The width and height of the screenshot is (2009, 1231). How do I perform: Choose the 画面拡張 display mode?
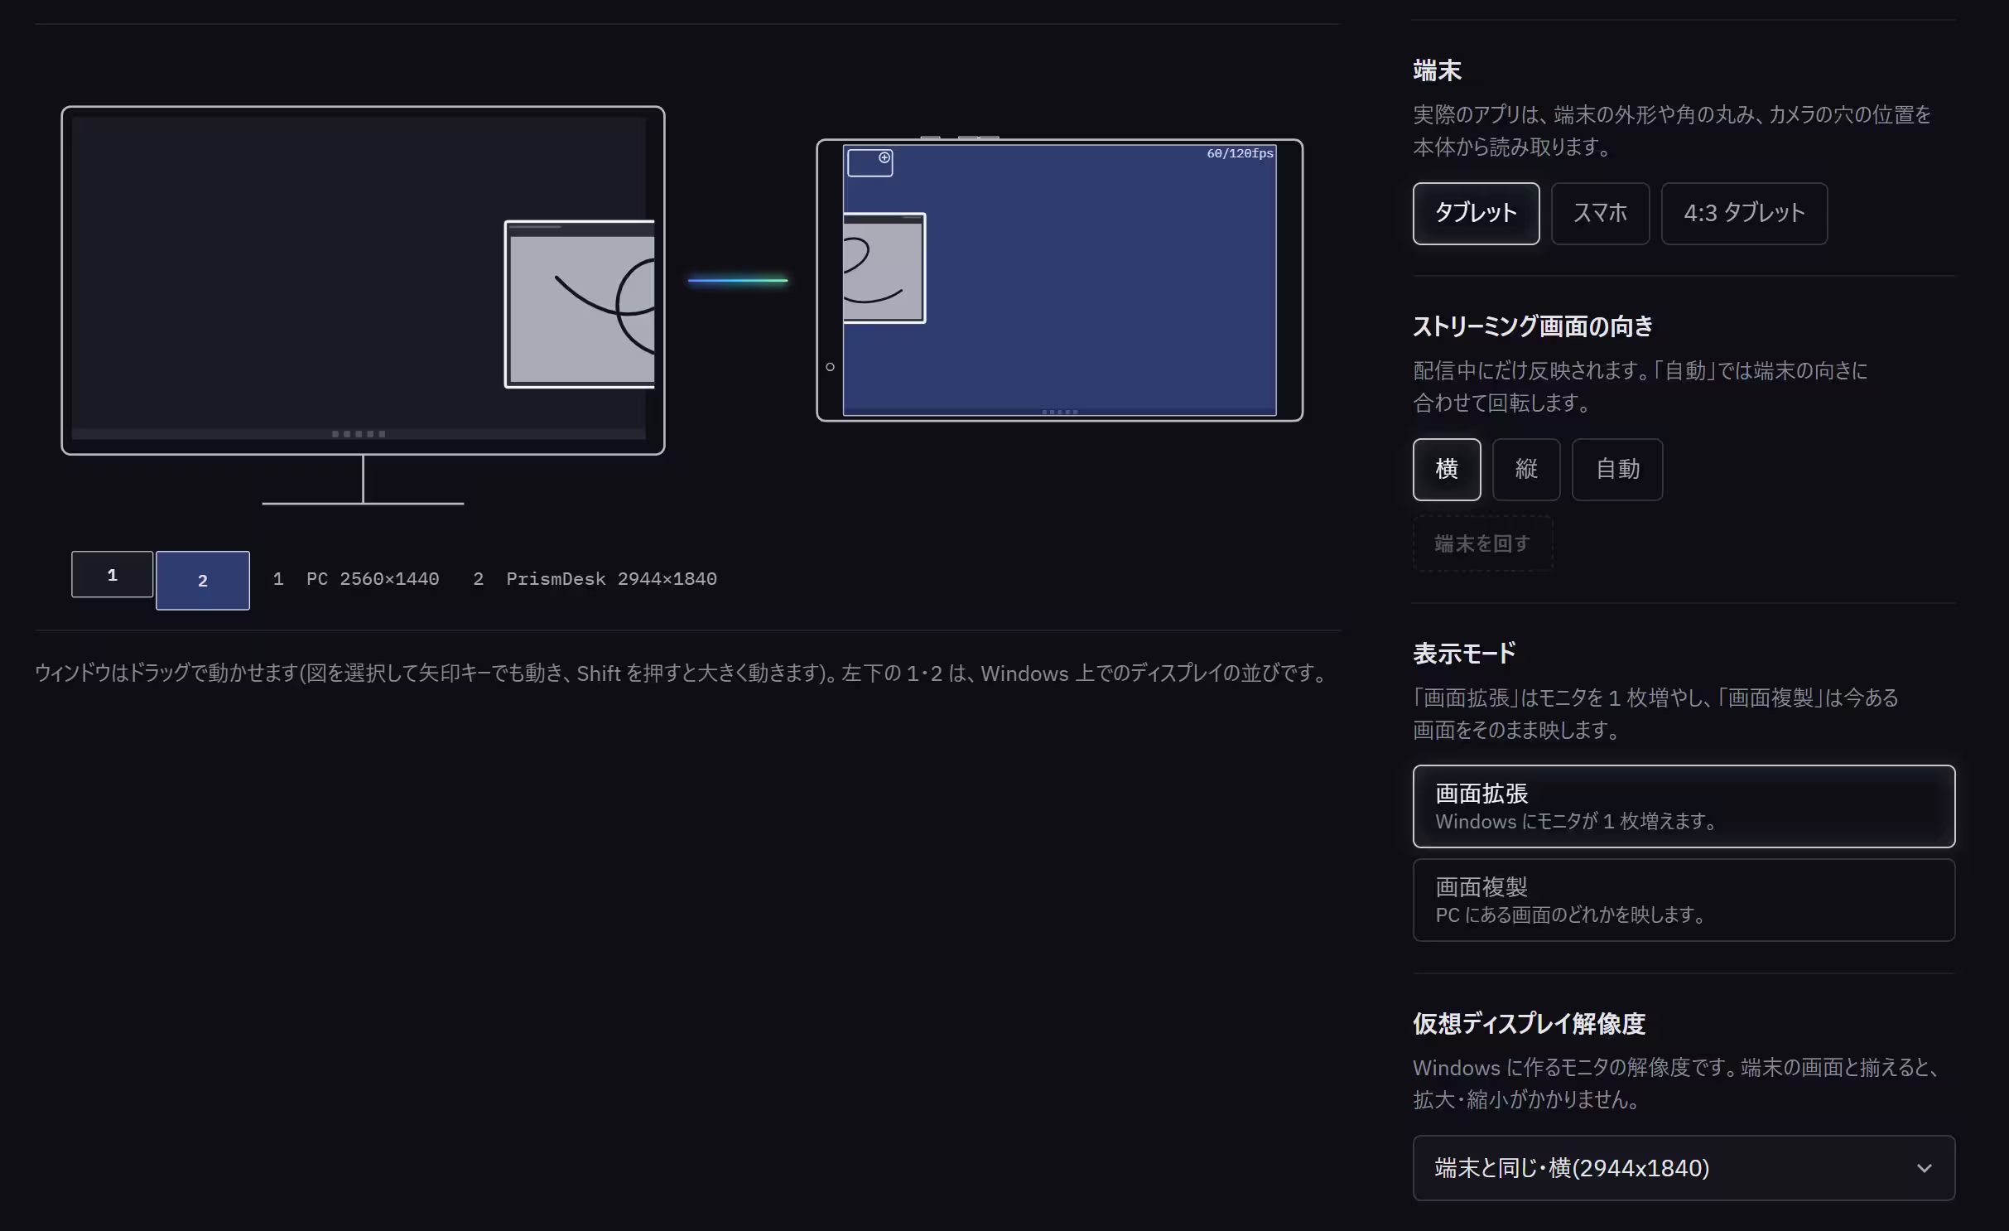pos(1684,806)
